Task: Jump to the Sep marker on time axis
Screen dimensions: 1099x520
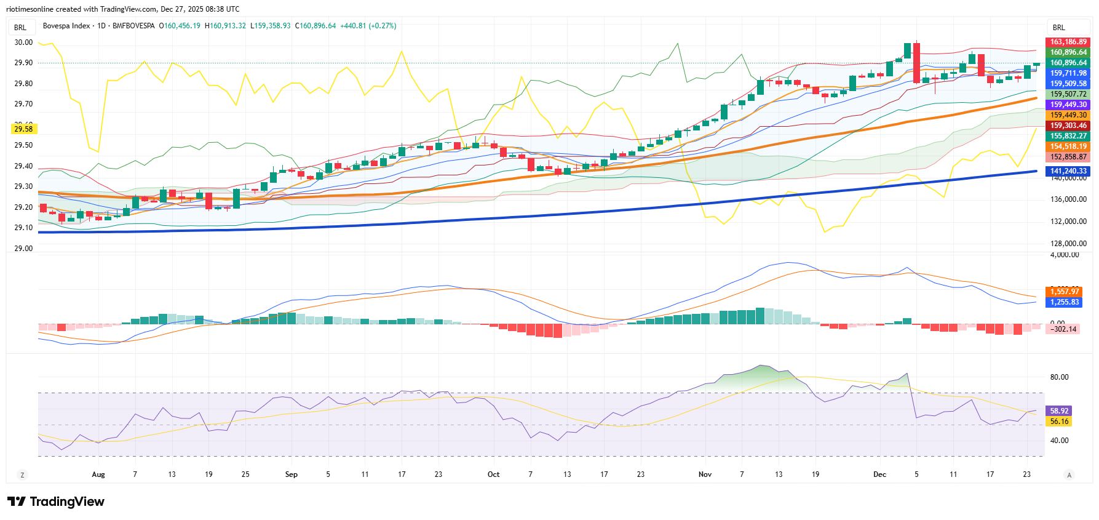Action: (292, 474)
